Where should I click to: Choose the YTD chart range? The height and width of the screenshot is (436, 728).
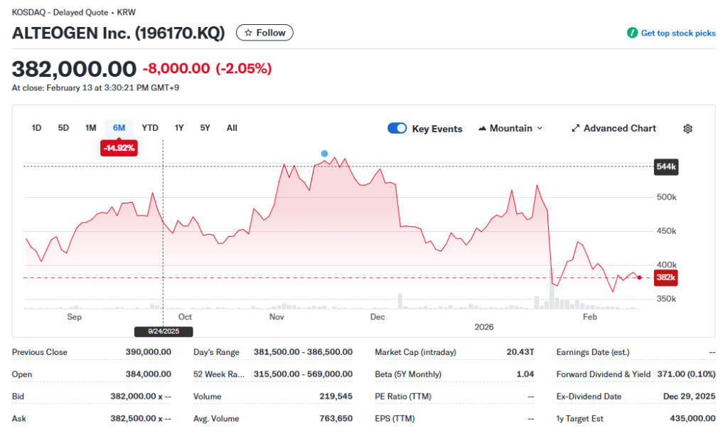(150, 128)
